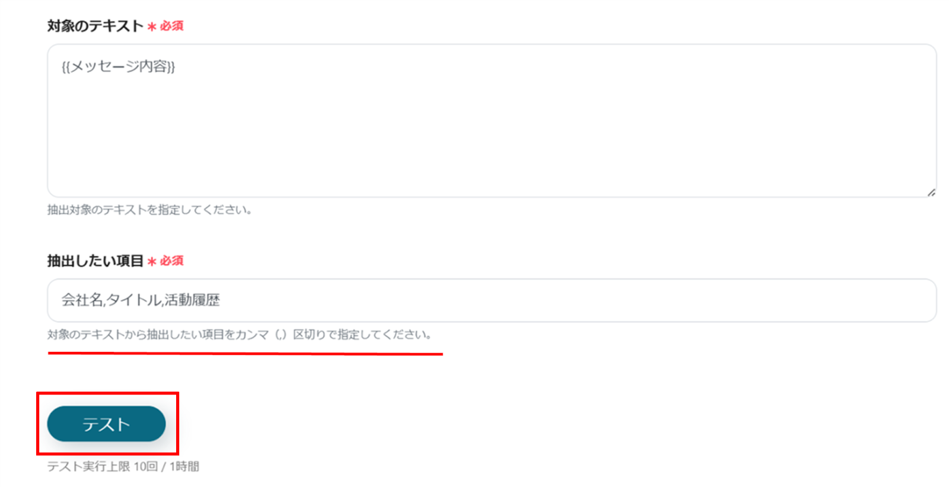Image resolution: width=949 pixels, height=487 pixels.
Task: Click the {{メッセージ内容}} variable text
Action: pyautogui.click(x=119, y=66)
